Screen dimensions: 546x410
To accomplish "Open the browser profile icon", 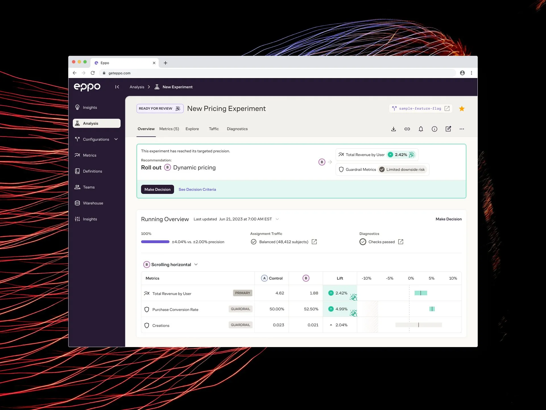I will pos(462,73).
